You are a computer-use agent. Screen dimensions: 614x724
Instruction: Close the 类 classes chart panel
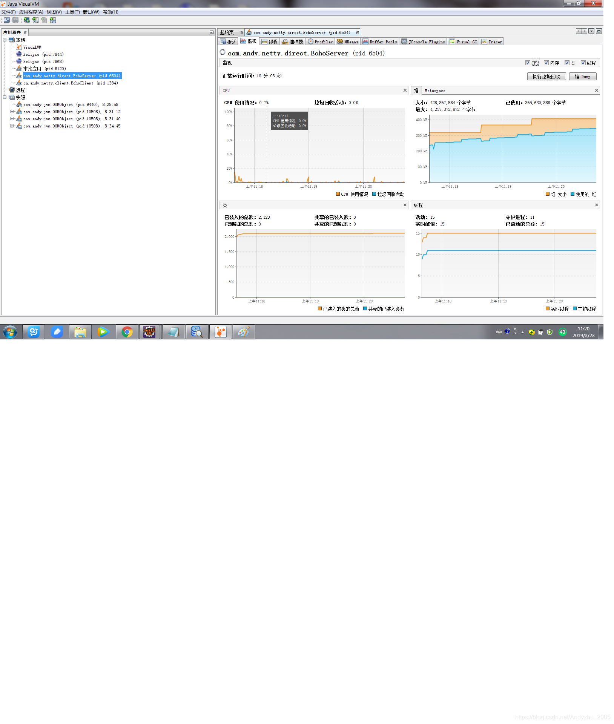(405, 205)
